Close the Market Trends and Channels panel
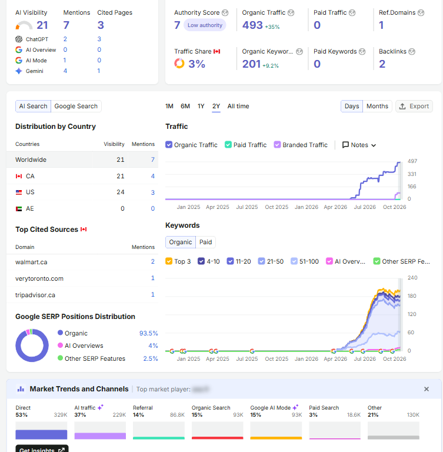This screenshot has width=443, height=452. tap(427, 389)
